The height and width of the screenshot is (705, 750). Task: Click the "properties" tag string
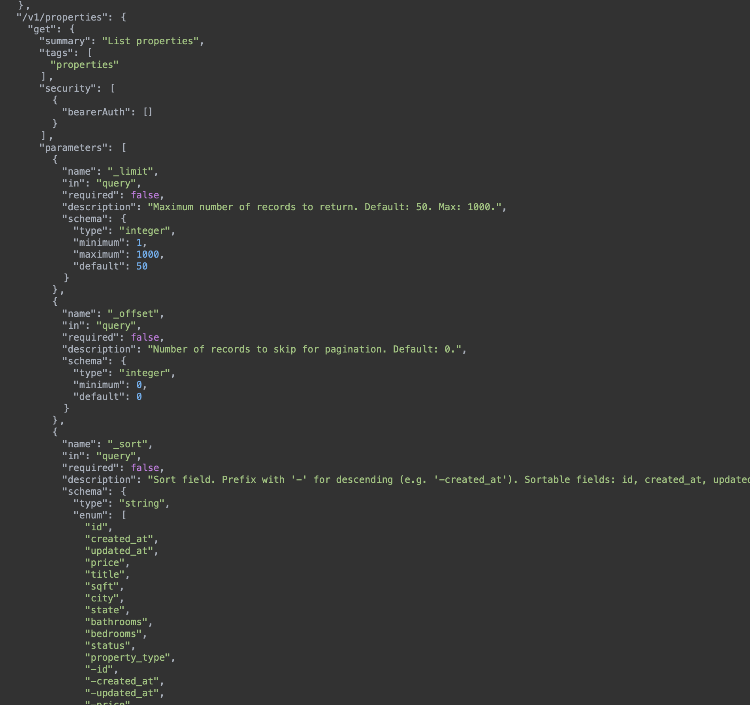tap(85, 65)
